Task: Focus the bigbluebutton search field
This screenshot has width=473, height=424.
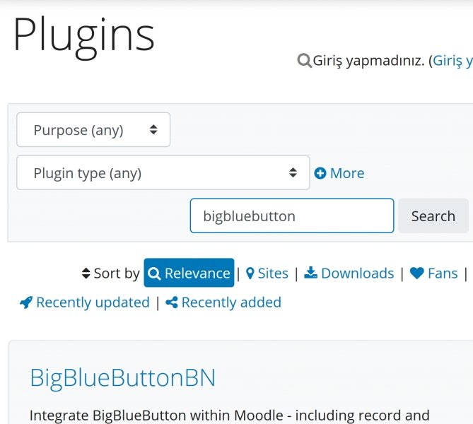Action: pos(291,216)
